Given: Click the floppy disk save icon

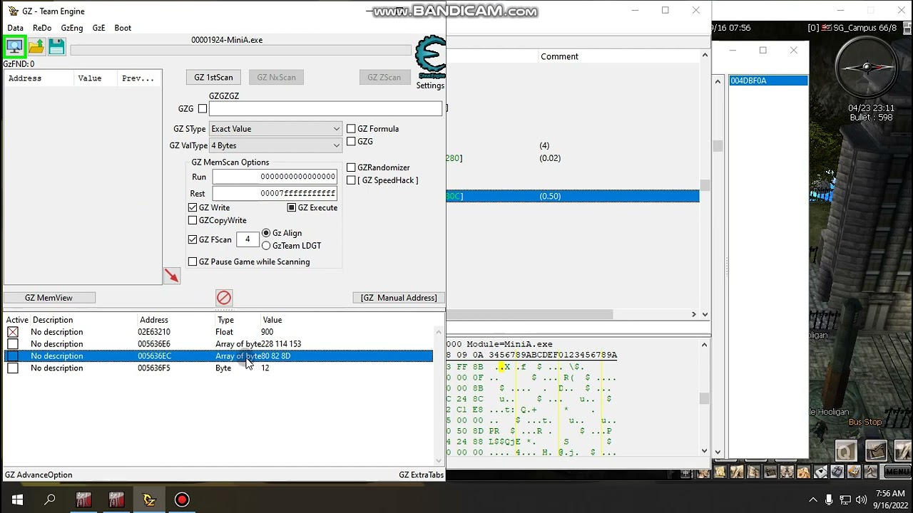Looking at the screenshot, I should coord(56,47).
